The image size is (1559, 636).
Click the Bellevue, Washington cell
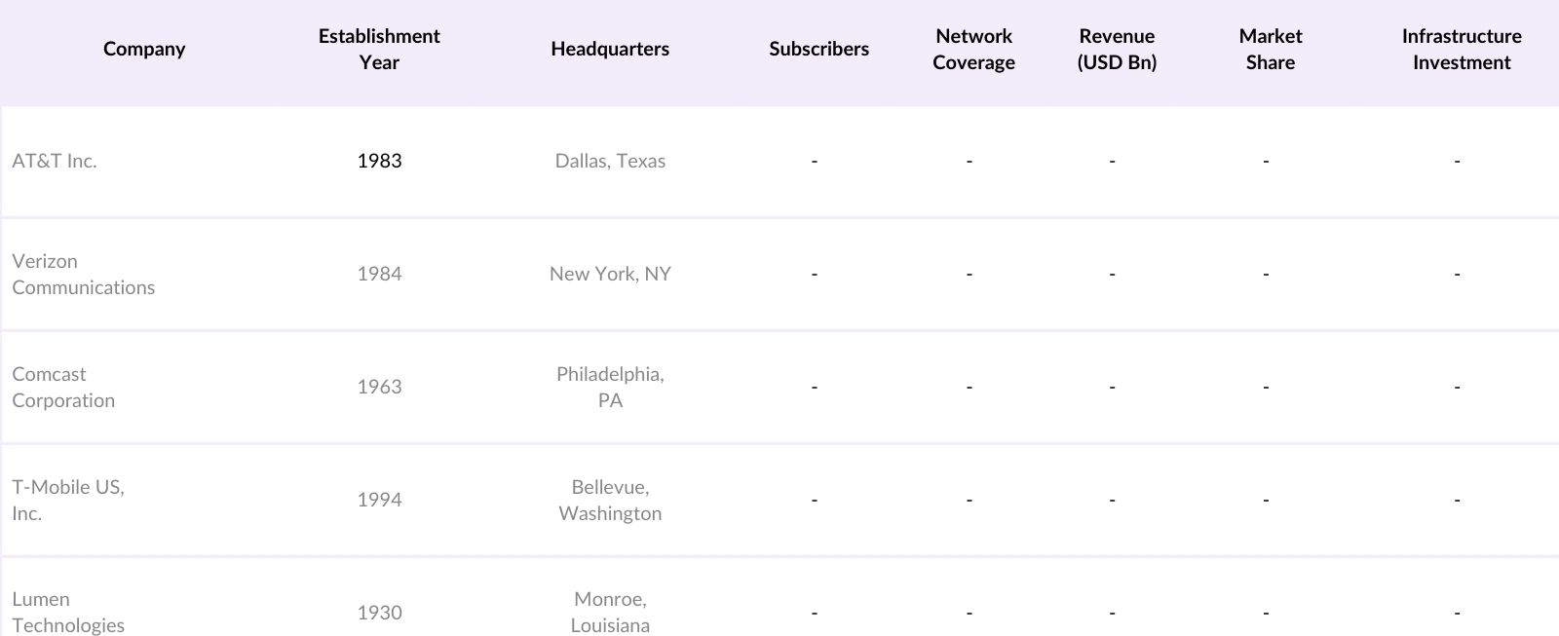coord(610,500)
